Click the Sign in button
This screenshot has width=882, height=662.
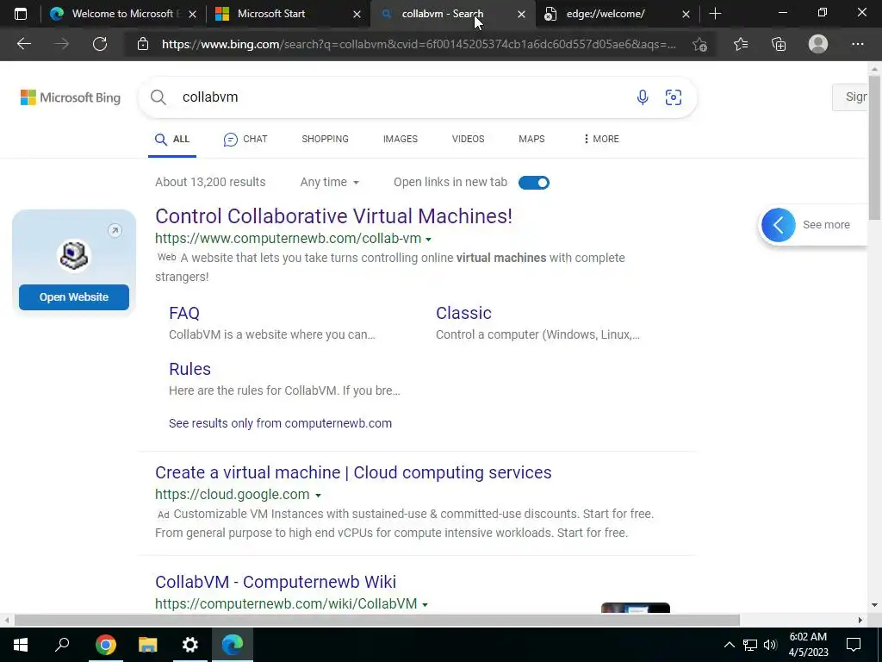coord(850,97)
